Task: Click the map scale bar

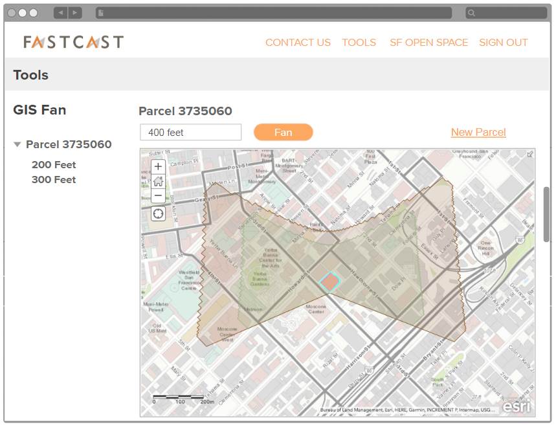Action: 184,399
